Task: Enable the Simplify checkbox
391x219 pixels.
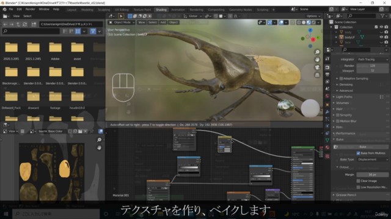Action: pos(338,115)
